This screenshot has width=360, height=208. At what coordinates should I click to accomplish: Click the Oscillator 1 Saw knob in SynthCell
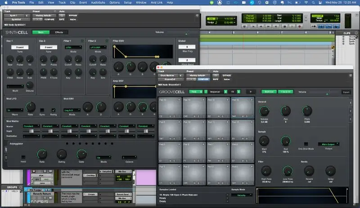[9, 58]
